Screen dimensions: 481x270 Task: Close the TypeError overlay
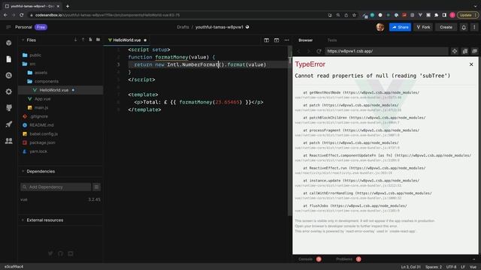(x=471, y=64)
